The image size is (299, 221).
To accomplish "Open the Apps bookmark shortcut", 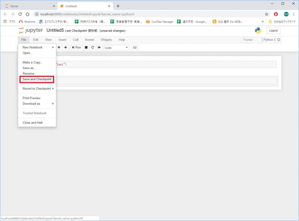I will [9, 22].
